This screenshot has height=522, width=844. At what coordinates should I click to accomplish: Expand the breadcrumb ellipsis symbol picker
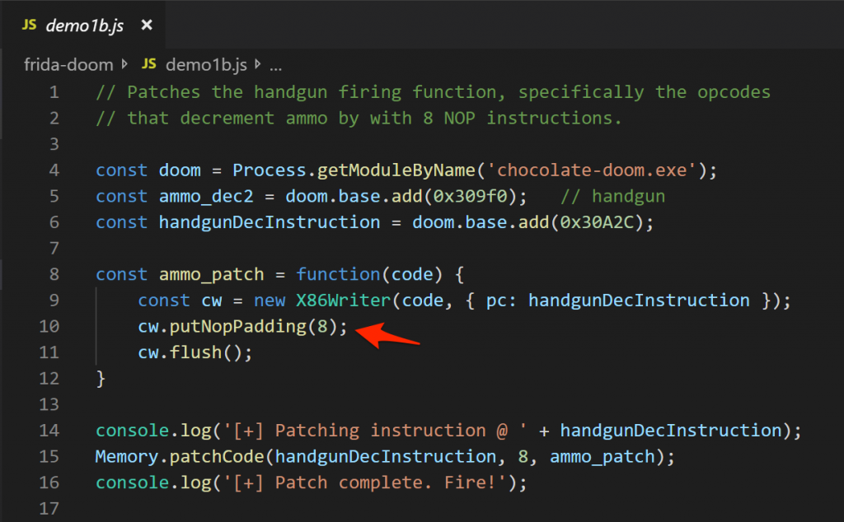click(275, 63)
